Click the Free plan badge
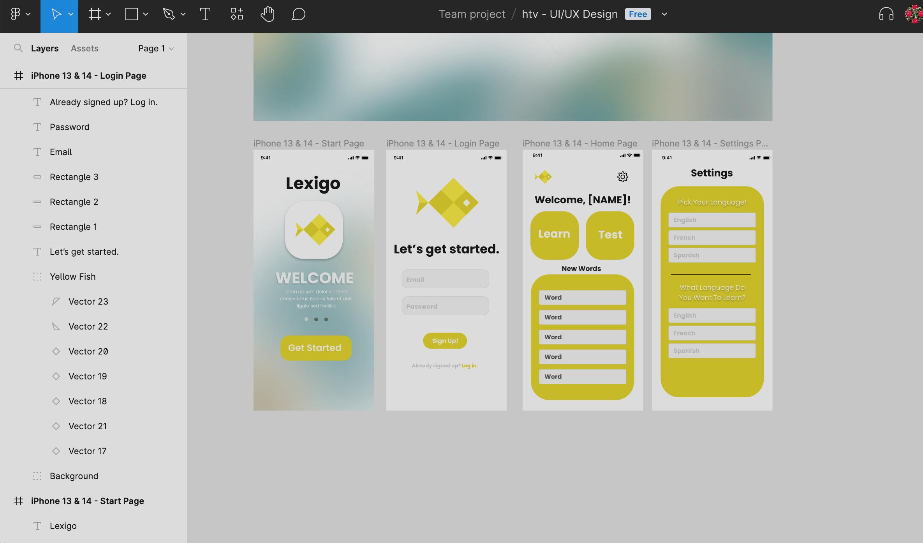This screenshot has width=923, height=543. [x=638, y=14]
